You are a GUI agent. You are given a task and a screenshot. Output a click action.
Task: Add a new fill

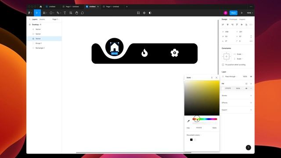point(251,84)
